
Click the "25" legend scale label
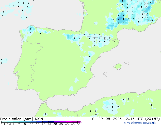49,124
